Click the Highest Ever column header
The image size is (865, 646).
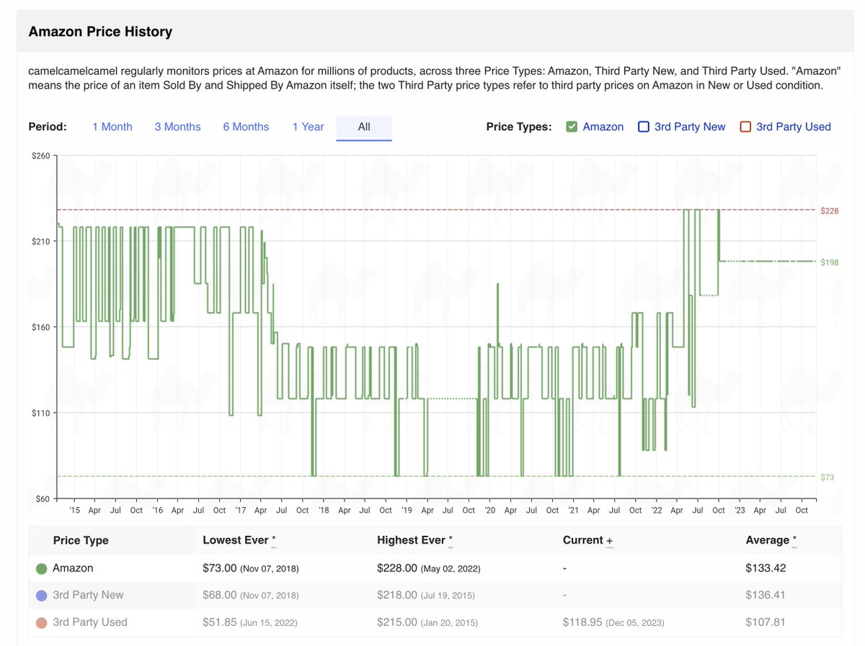coord(410,540)
